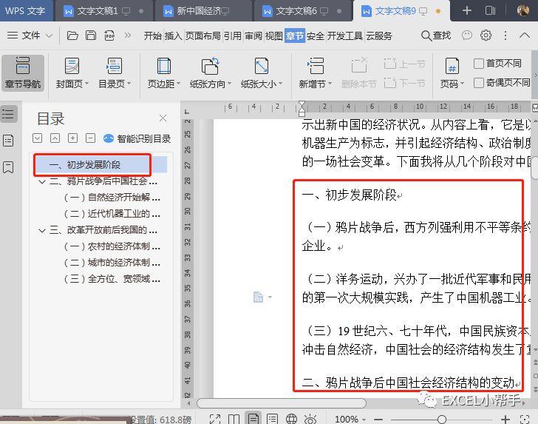538x424 pixels.
Task: Switch to the 文字文稿6 document tab
Action: 296,11
